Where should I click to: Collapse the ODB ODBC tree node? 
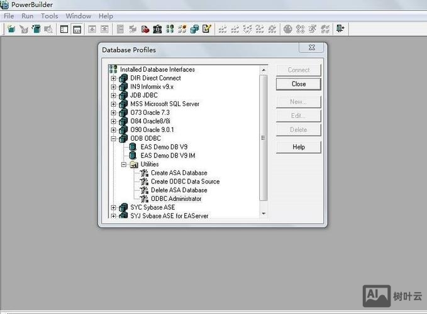114,139
